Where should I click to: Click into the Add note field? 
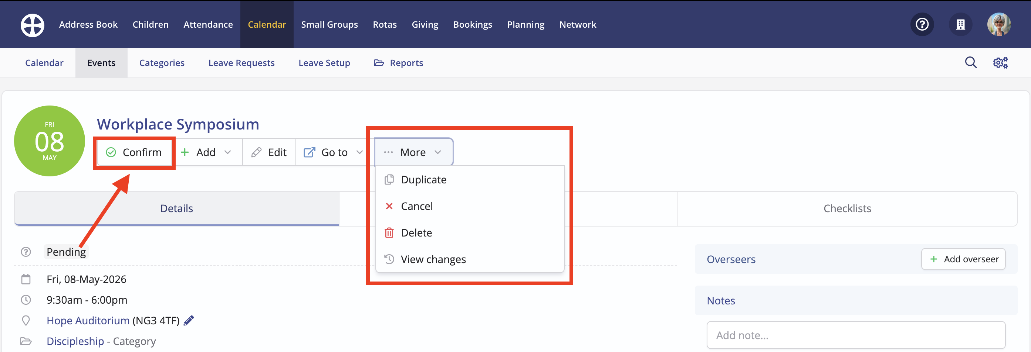pos(856,335)
